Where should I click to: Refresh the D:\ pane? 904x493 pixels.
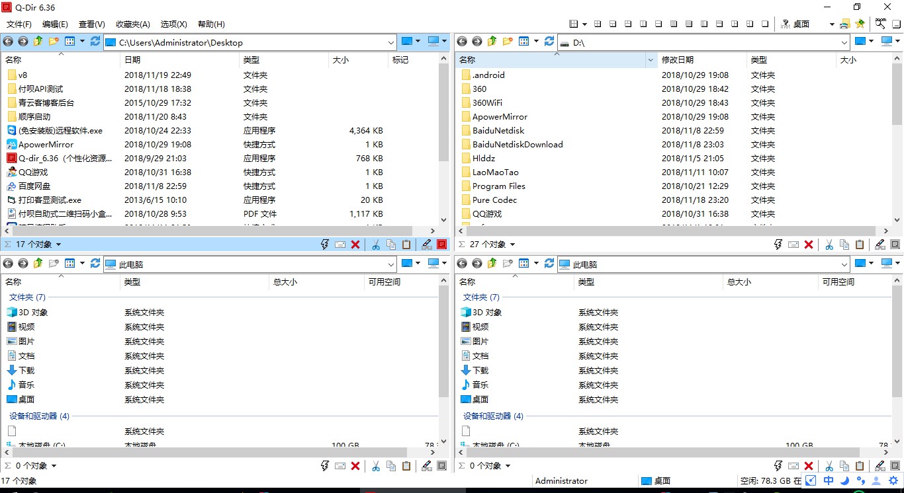[x=549, y=42]
